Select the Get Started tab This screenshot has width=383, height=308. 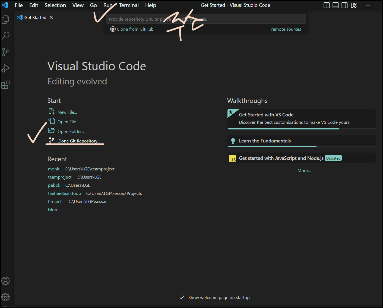[x=35, y=17]
